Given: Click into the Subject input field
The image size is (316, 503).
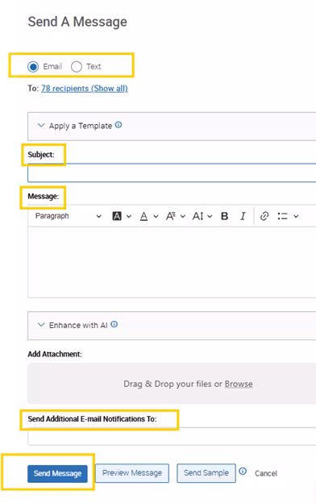Looking at the screenshot, I should tap(172, 173).
